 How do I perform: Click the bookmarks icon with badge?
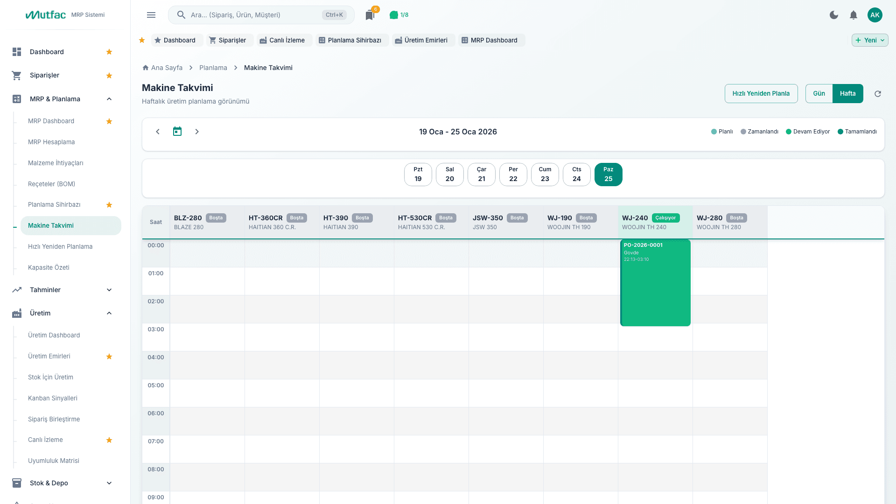[x=370, y=15]
